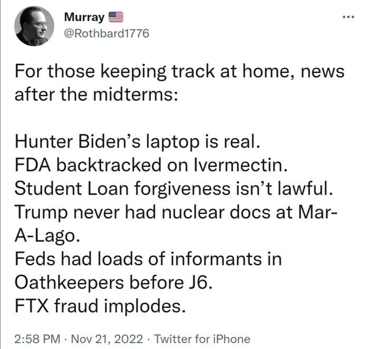Select the 'Student Loan forgiveness isn't lawful' line

[x=169, y=187]
